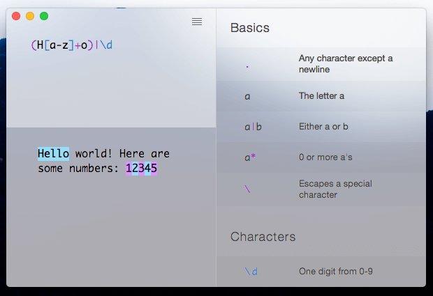The width and height of the screenshot is (433, 296).
Task: Click the a* pattern symbol
Action: click(x=250, y=157)
